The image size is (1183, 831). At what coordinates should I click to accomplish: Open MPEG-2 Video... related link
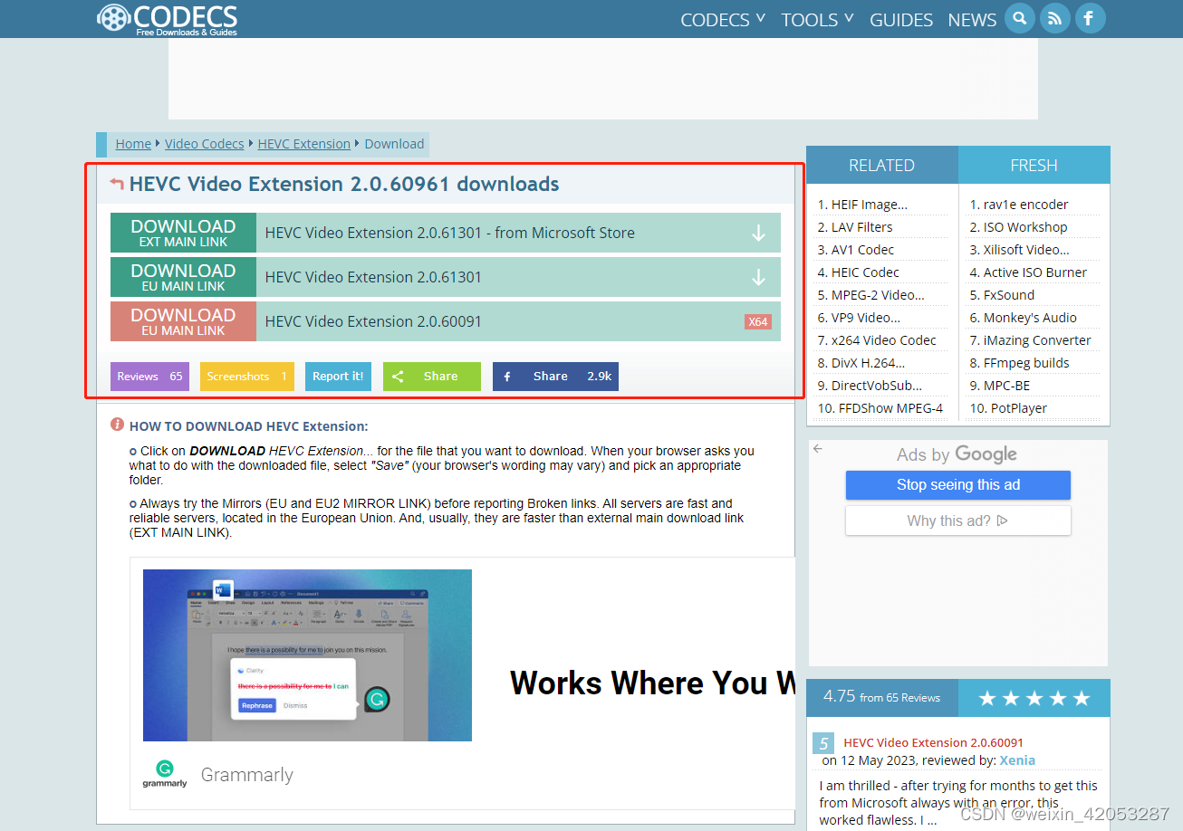[x=878, y=295]
